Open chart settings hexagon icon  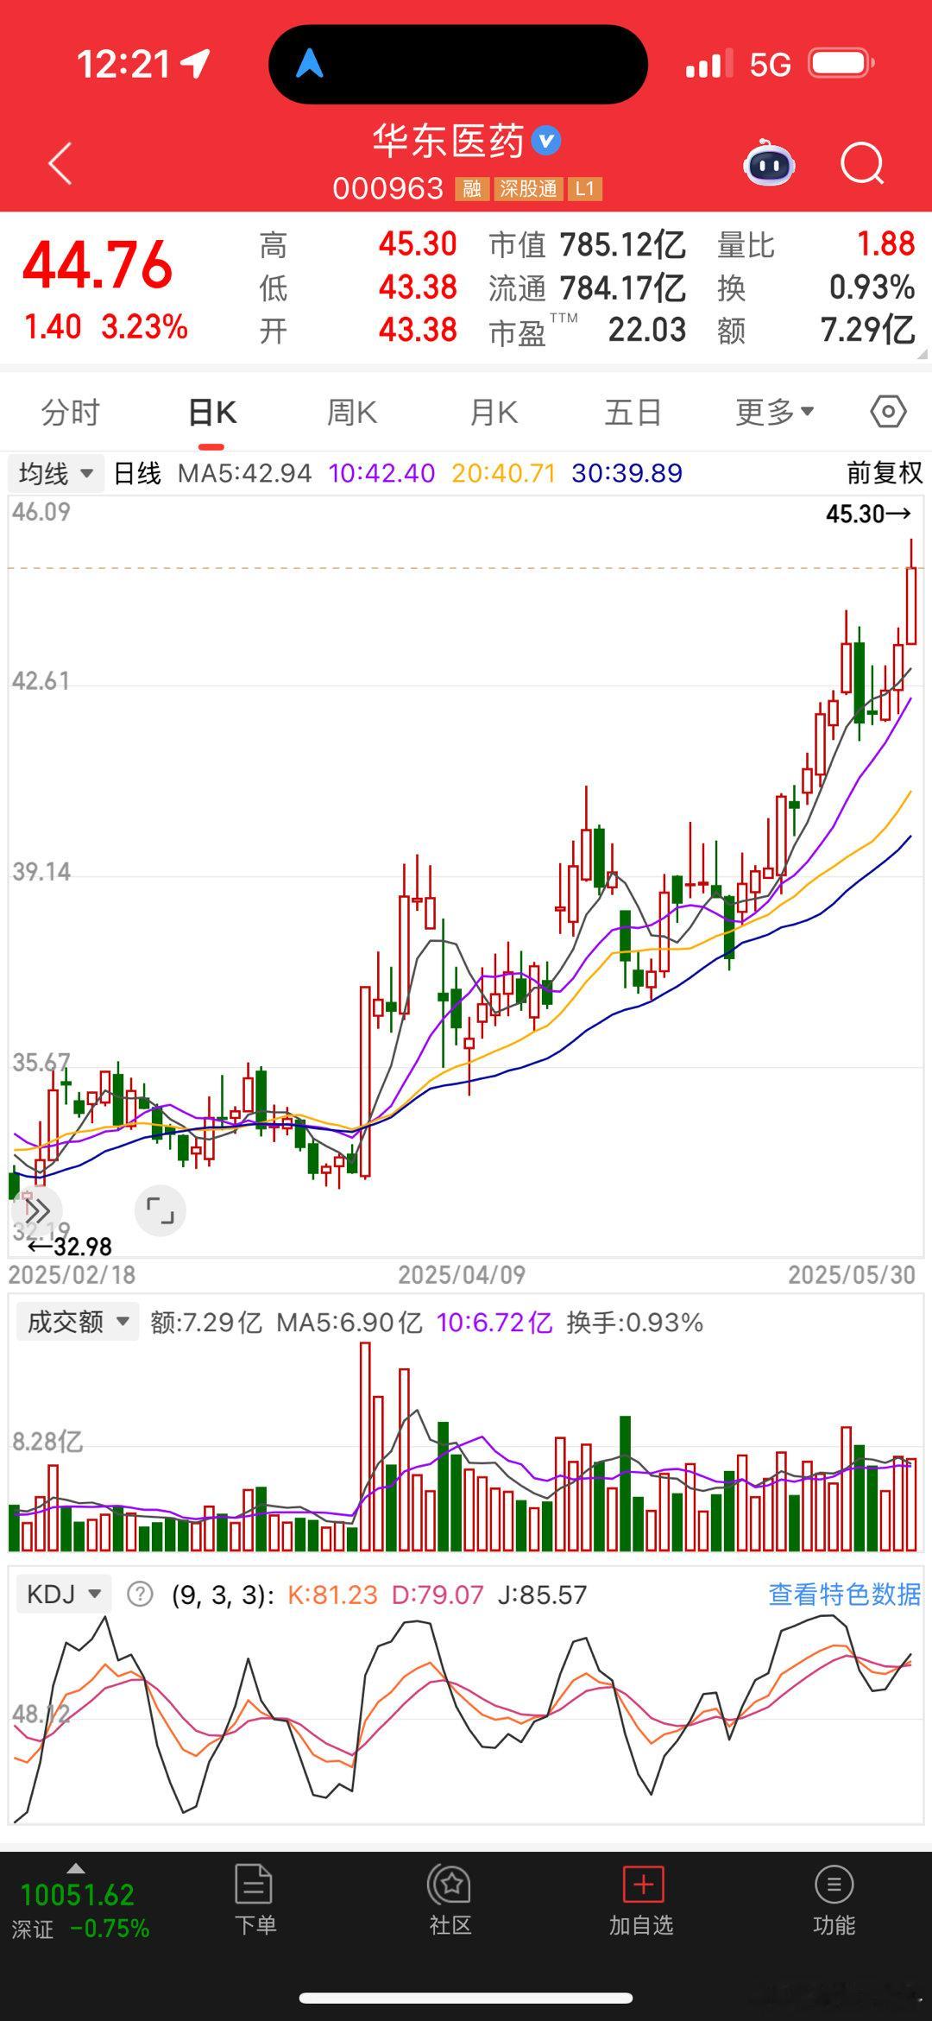888,412
